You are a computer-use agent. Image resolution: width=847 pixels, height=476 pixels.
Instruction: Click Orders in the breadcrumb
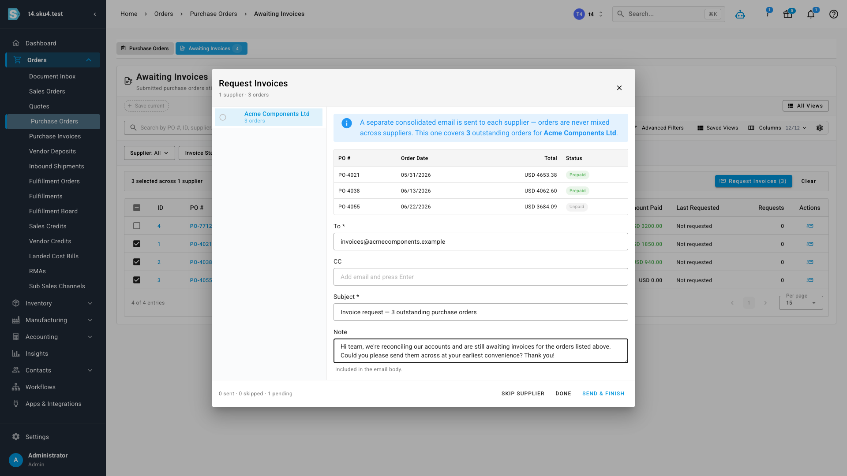[164, 14]
